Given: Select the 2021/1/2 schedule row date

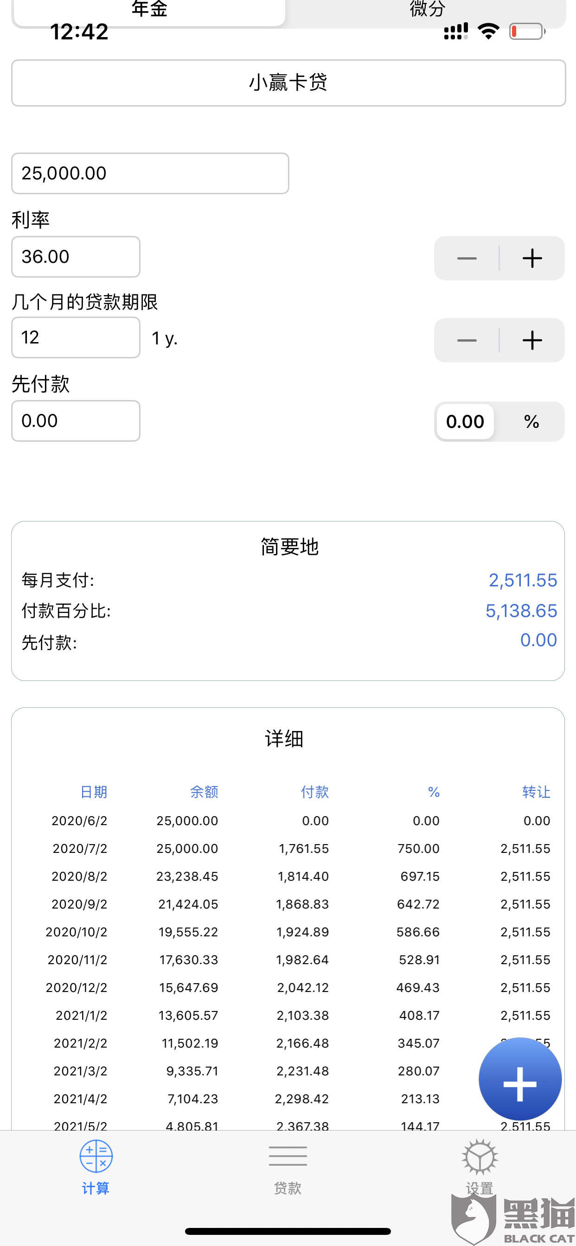Looking at the screenshot, I should pyautogui.click(x=81, y=1015).
